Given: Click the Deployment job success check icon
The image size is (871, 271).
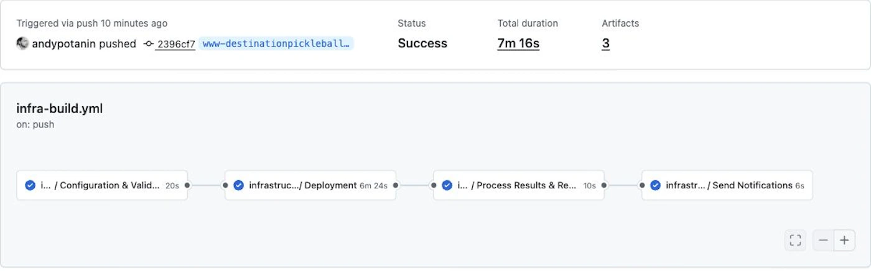Looking at the screenshot, I should 238,185.
